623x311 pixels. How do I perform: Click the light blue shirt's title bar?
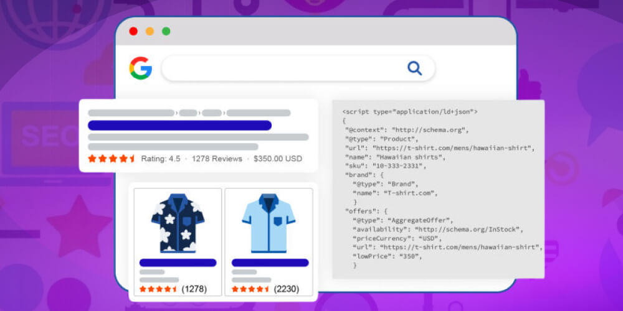(x=270, y=262)
